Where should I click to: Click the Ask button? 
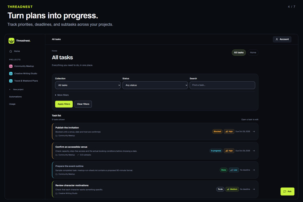[x=287, y=191]
